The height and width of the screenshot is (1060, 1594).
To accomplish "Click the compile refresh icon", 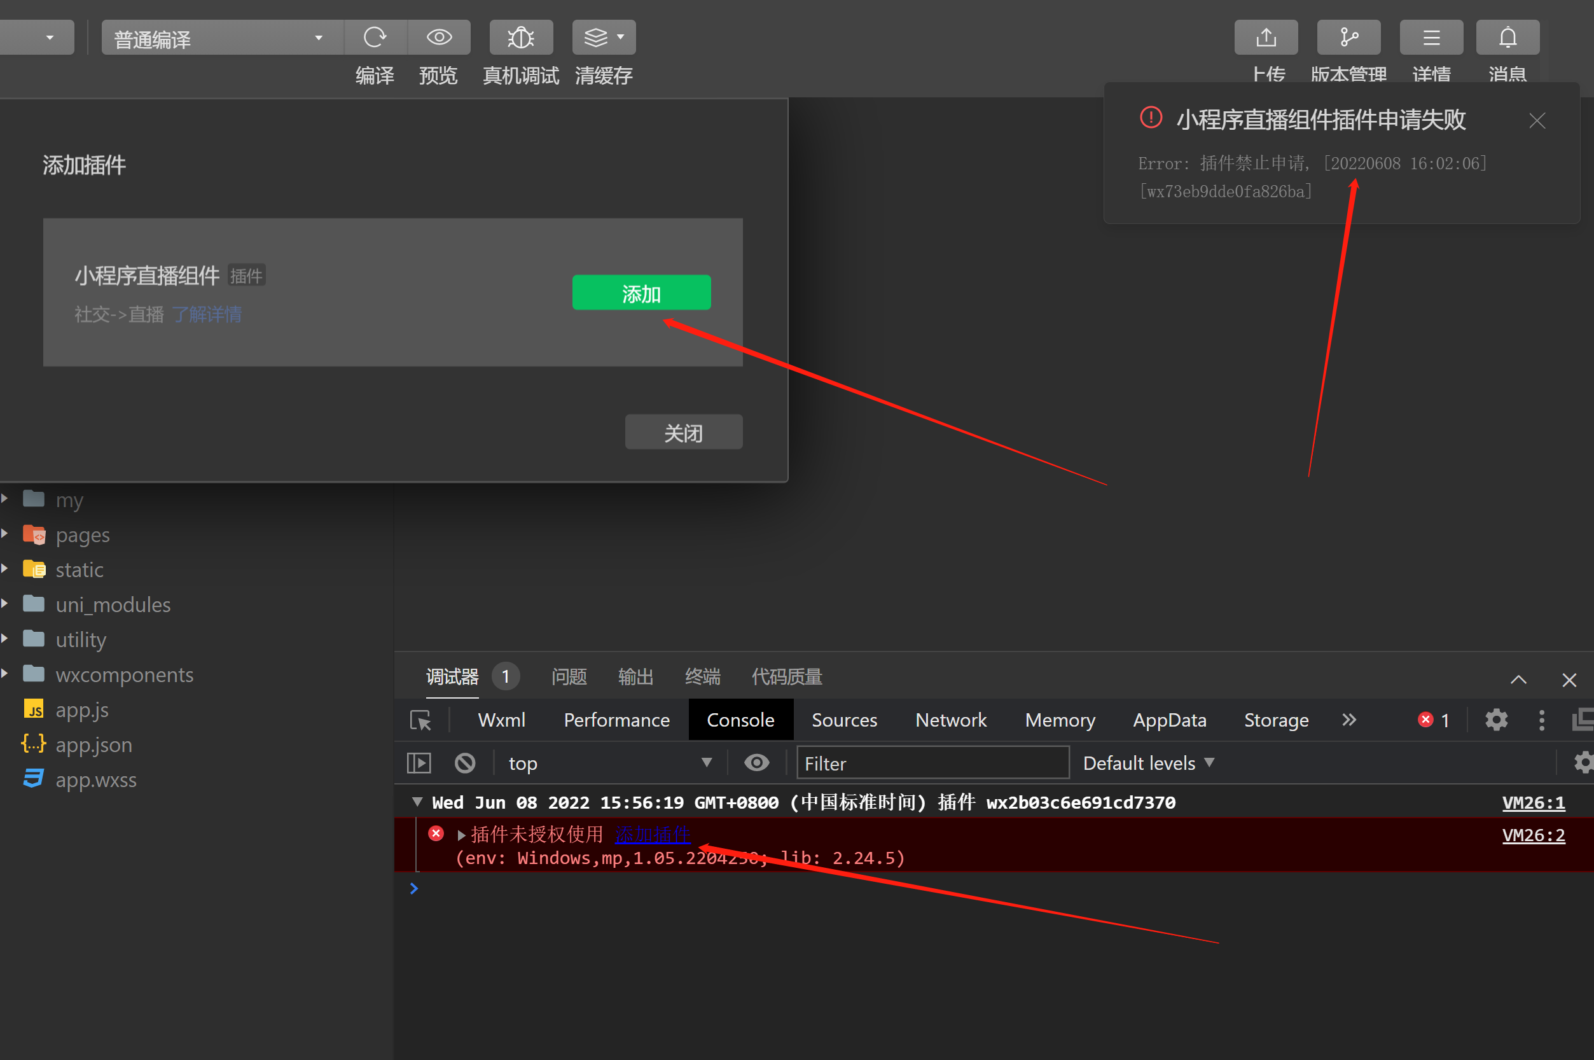I will [x=375, y=37].
